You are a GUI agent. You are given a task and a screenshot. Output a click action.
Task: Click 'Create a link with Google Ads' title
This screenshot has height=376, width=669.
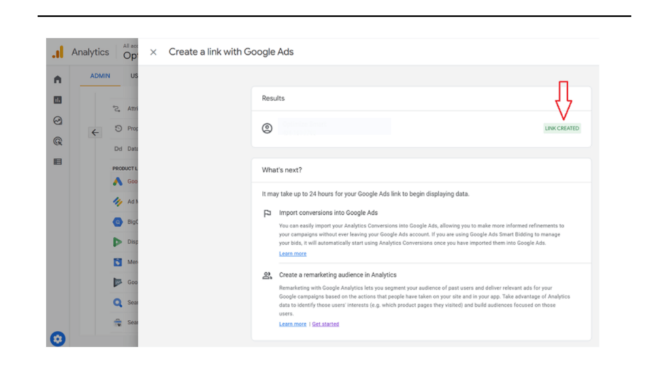pyautogui.click(x=231, y=52)
